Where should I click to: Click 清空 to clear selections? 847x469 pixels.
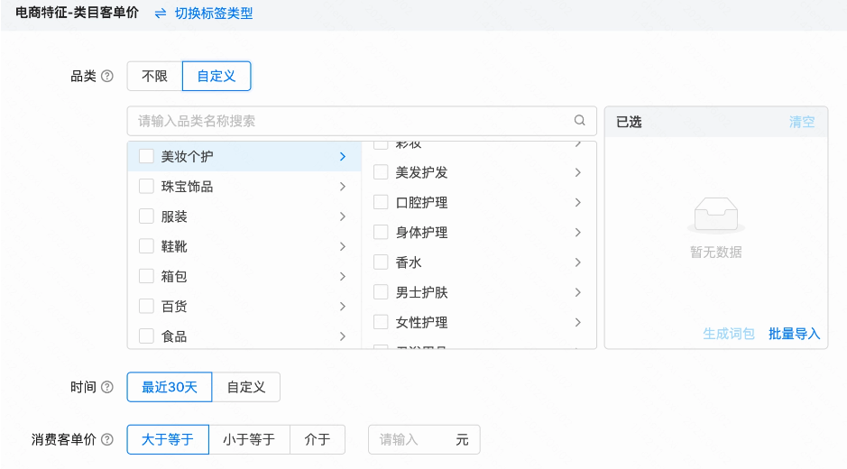(801, 122)
